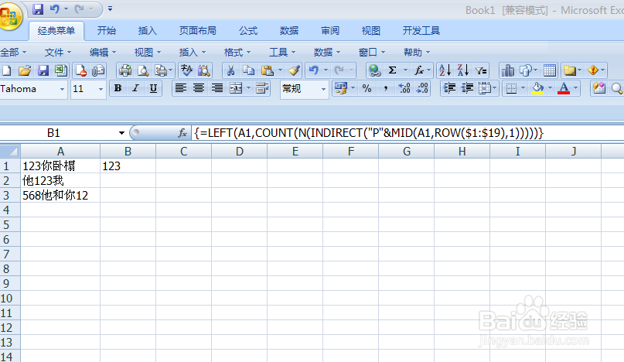Switch to the 页面布局 ribbon tab

198,31
